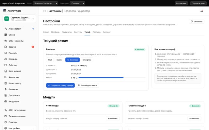Toggle sidebar panel icon beside Настройки header
The width and height of the screenshot is (209, 130).
[44, 11]
